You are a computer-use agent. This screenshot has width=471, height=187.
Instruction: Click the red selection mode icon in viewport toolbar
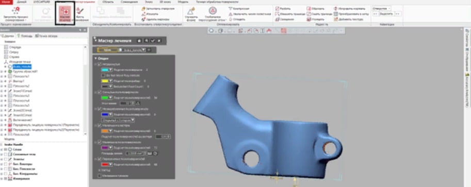pos(283,30)
